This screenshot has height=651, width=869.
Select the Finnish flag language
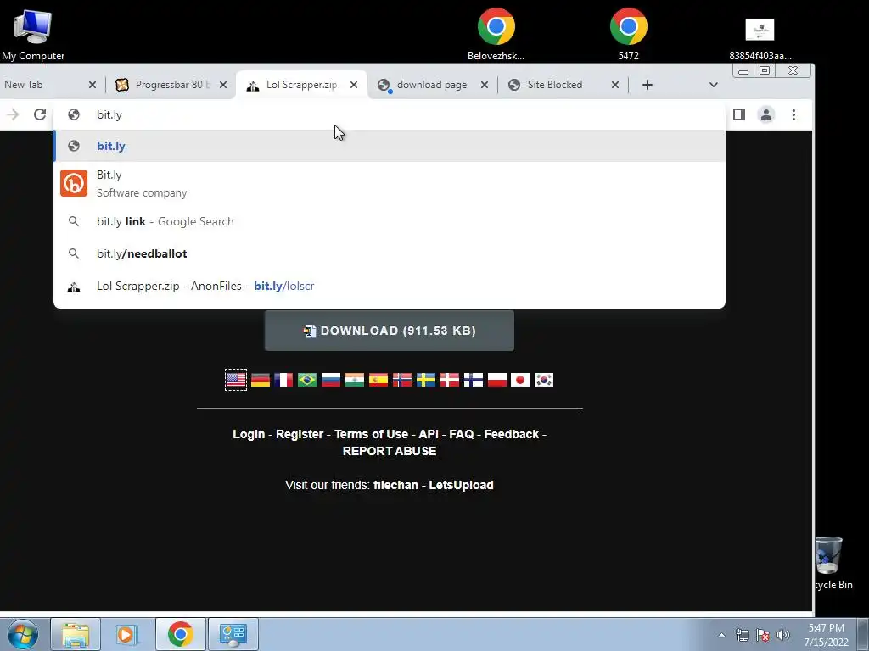[474, 380]
